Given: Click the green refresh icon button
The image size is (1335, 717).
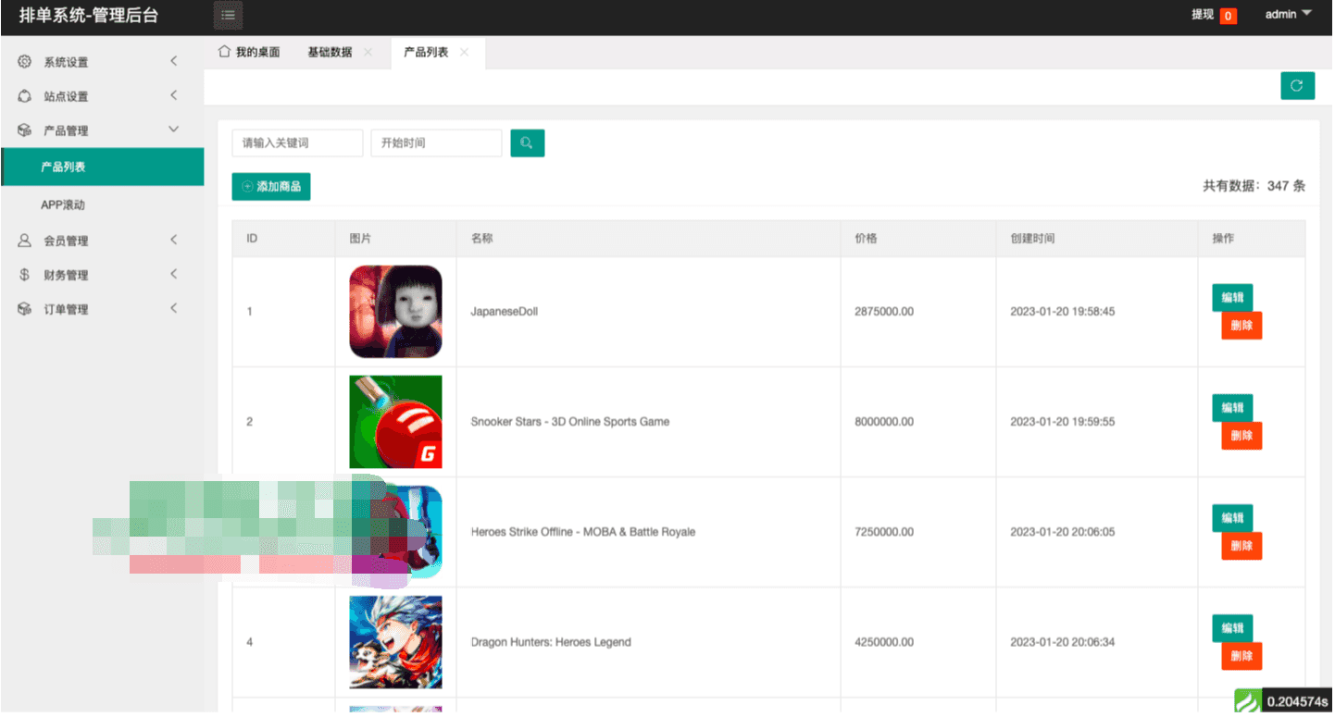Looking at the screenshot, I should point(1297,85).
